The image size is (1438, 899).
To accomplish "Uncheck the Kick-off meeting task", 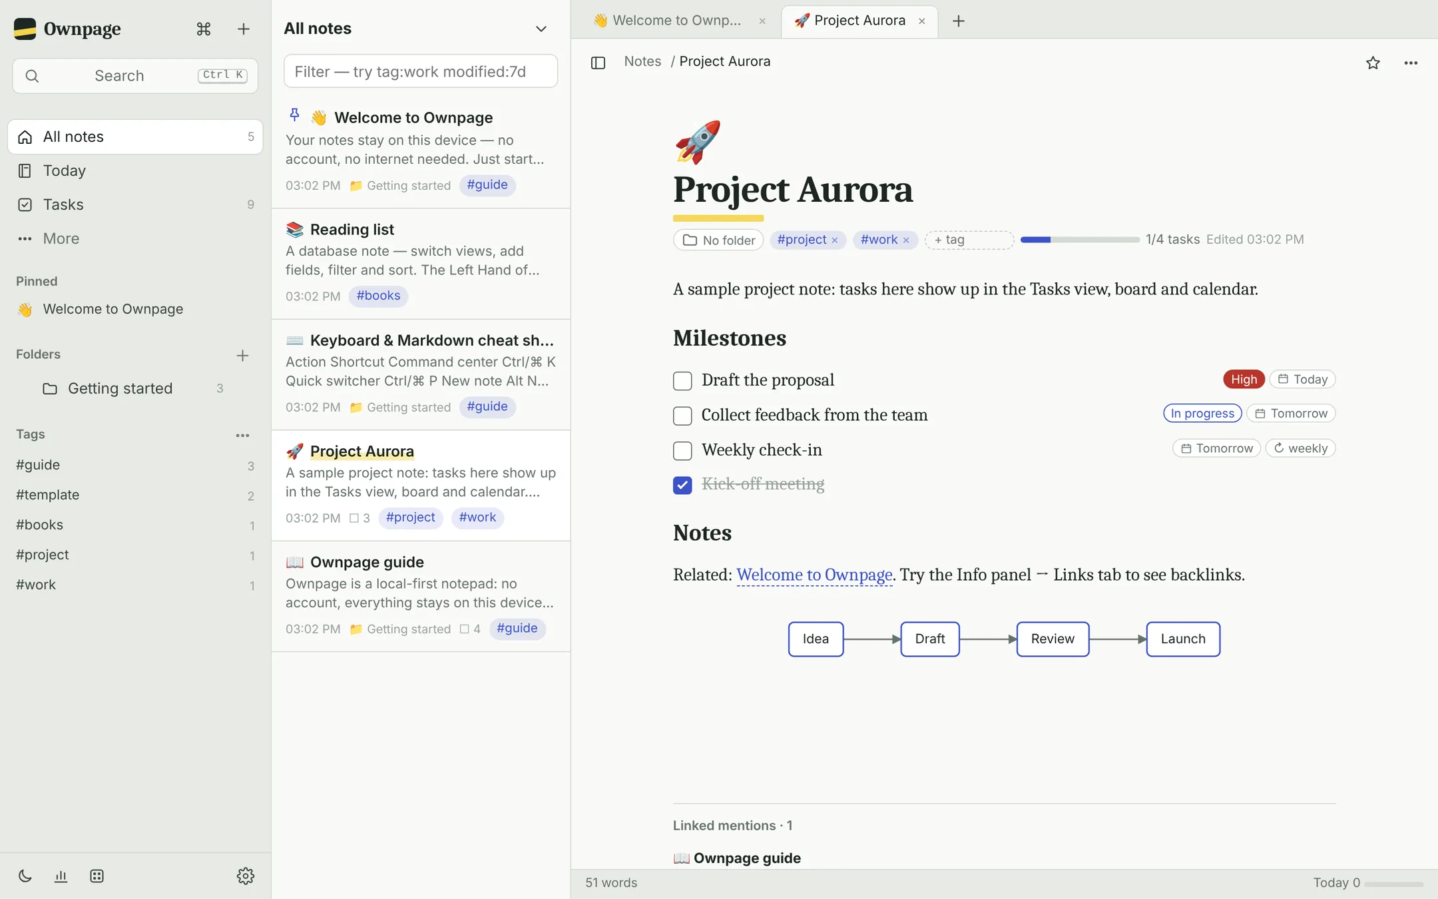I will [682, 485].
